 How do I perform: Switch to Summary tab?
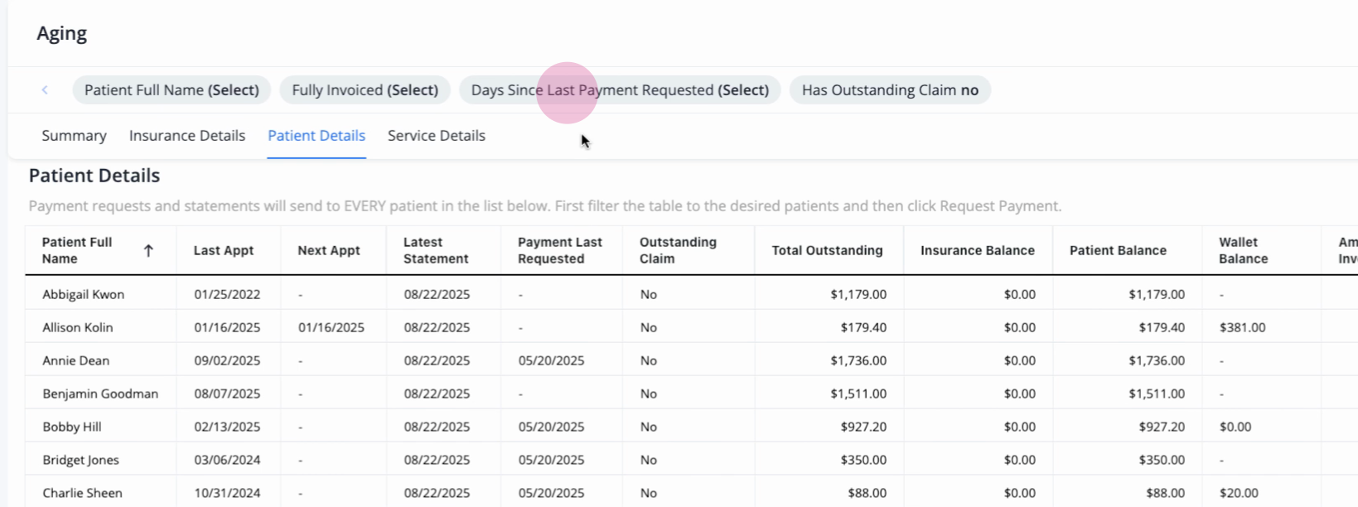[74, 136]
